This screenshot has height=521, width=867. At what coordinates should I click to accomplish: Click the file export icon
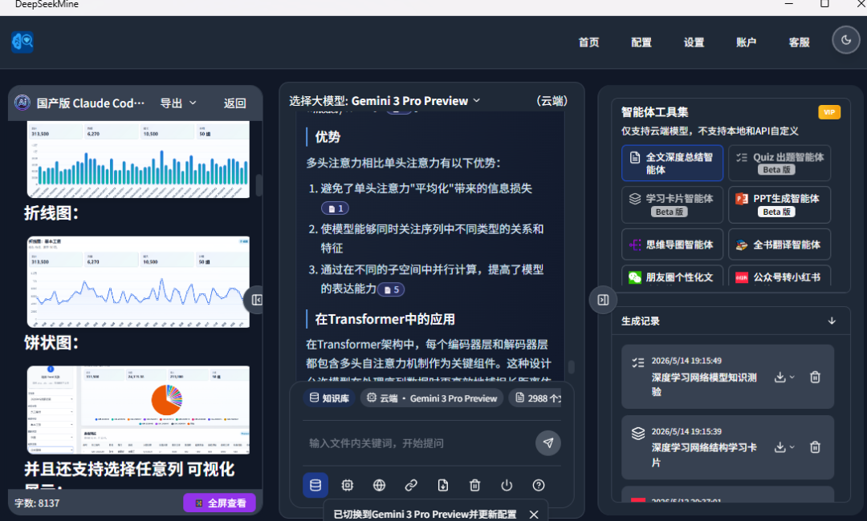click(443, 485)
